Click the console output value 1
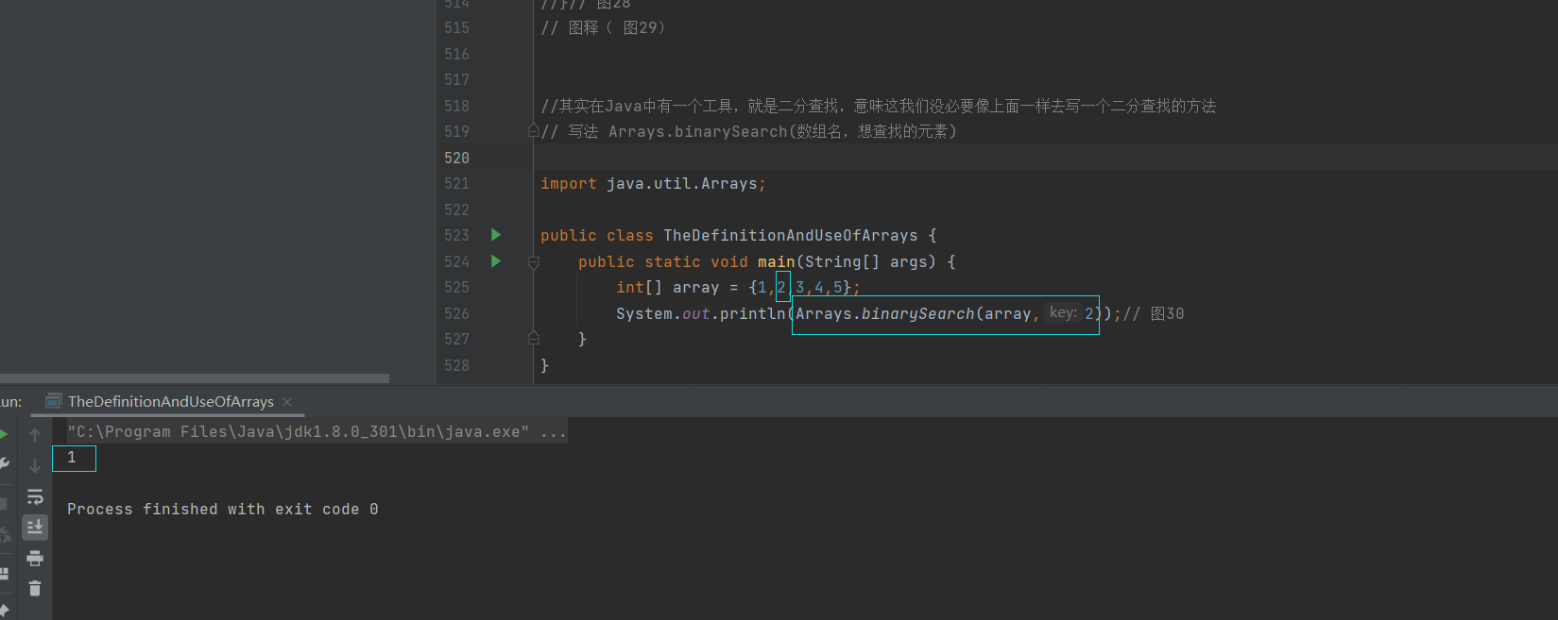Screen dimensions: 1558x620 [x=72, y=458]
